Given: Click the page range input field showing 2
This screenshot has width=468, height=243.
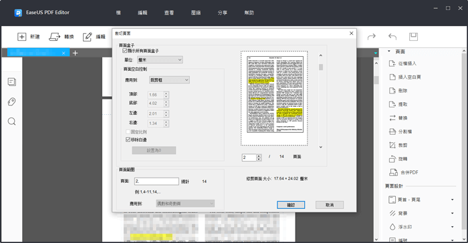Looking at the screenshot, I should pos(156,182).
